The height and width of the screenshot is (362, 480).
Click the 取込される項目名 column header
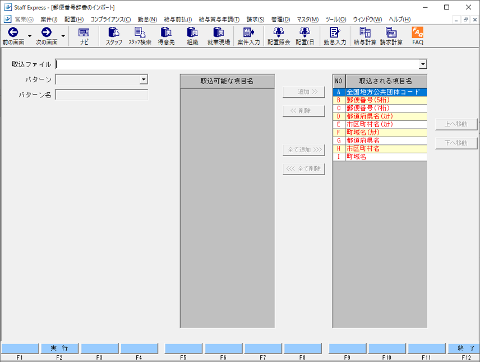pos(386,81)
